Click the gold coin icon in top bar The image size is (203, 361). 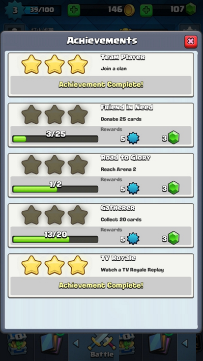click(x=129, y=10)
